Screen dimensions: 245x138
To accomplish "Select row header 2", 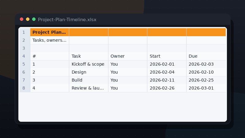I will tap(24, 40).
